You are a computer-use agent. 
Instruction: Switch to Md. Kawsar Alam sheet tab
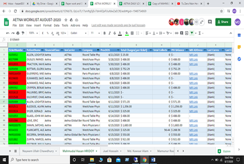pyautogui.click(x=139, y=151)
